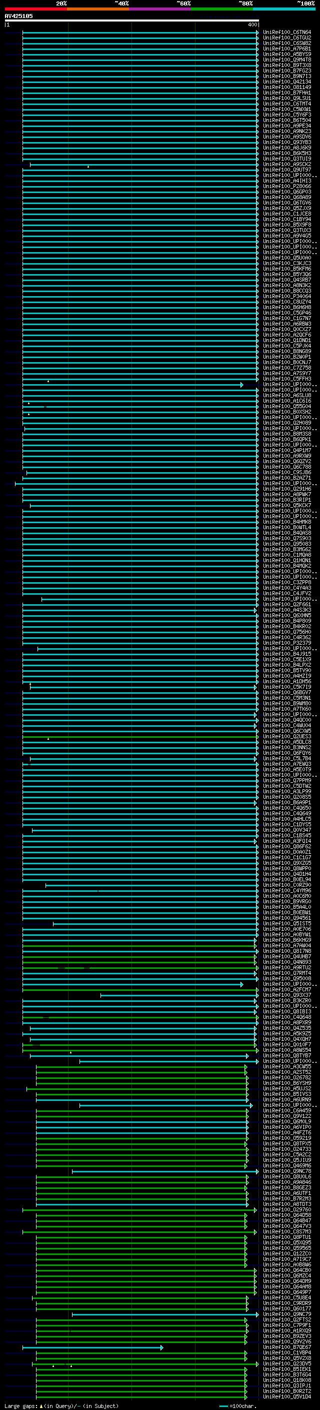320x1410 pixels.
Task: Select the UniRef100_C6SW82 label
Action: coord(286,44)
